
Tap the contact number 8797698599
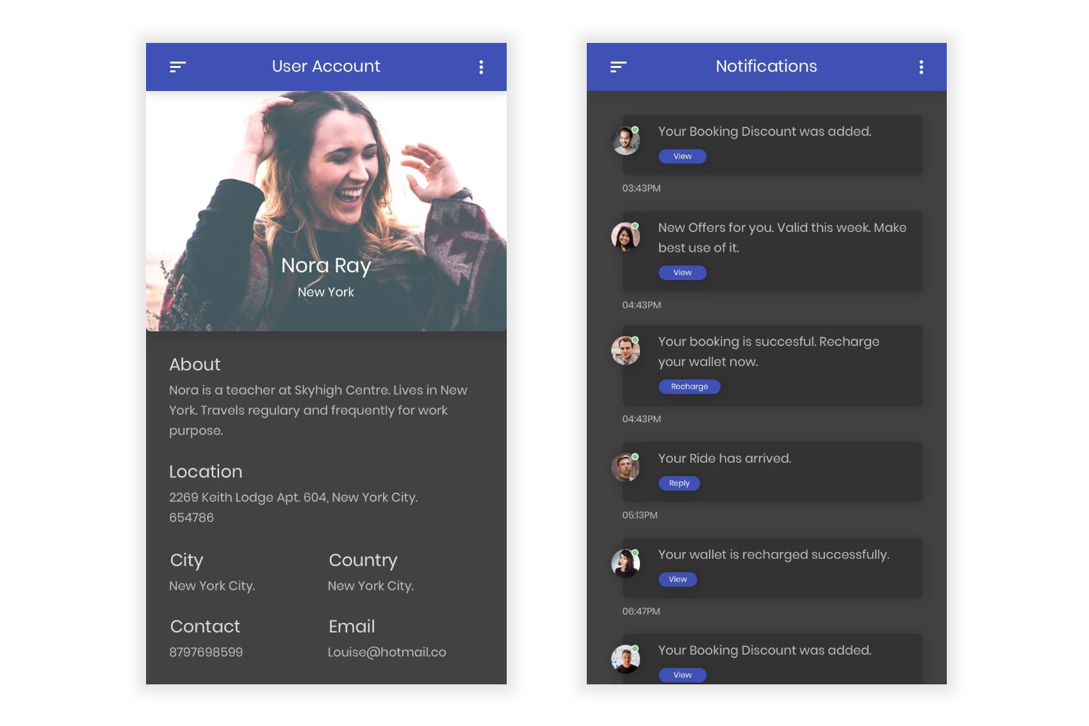(206, 652)
